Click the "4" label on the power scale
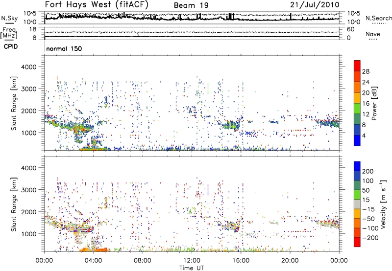The width and height of the screenshot is (392, 271). click(x=364, y=135)
